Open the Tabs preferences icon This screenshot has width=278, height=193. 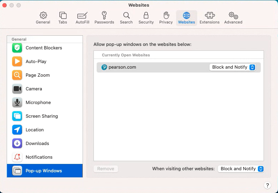click(63, 15)
